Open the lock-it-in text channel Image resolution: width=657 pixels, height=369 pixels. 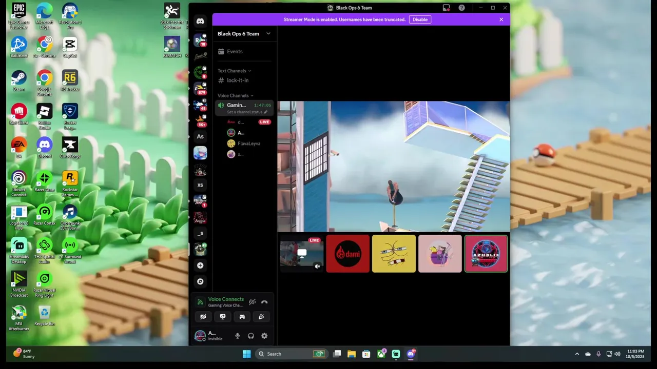pyautogui.click(x=245, y=80)
